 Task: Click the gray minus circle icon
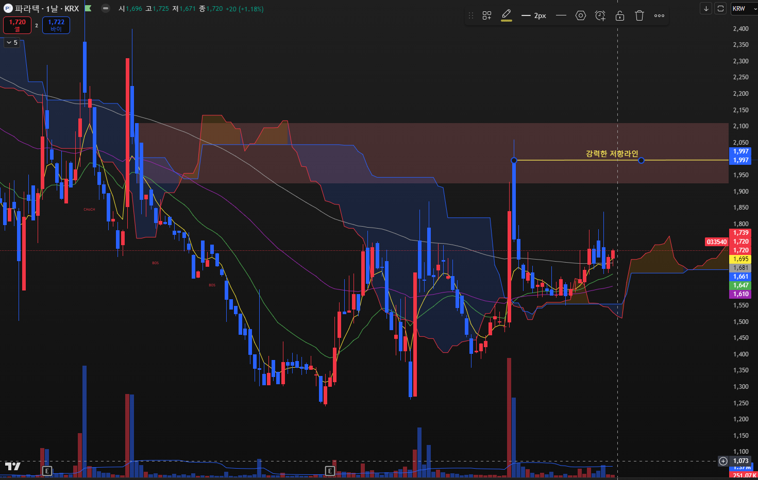pos(105,8)
